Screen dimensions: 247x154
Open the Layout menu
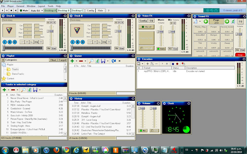point(41,6)
